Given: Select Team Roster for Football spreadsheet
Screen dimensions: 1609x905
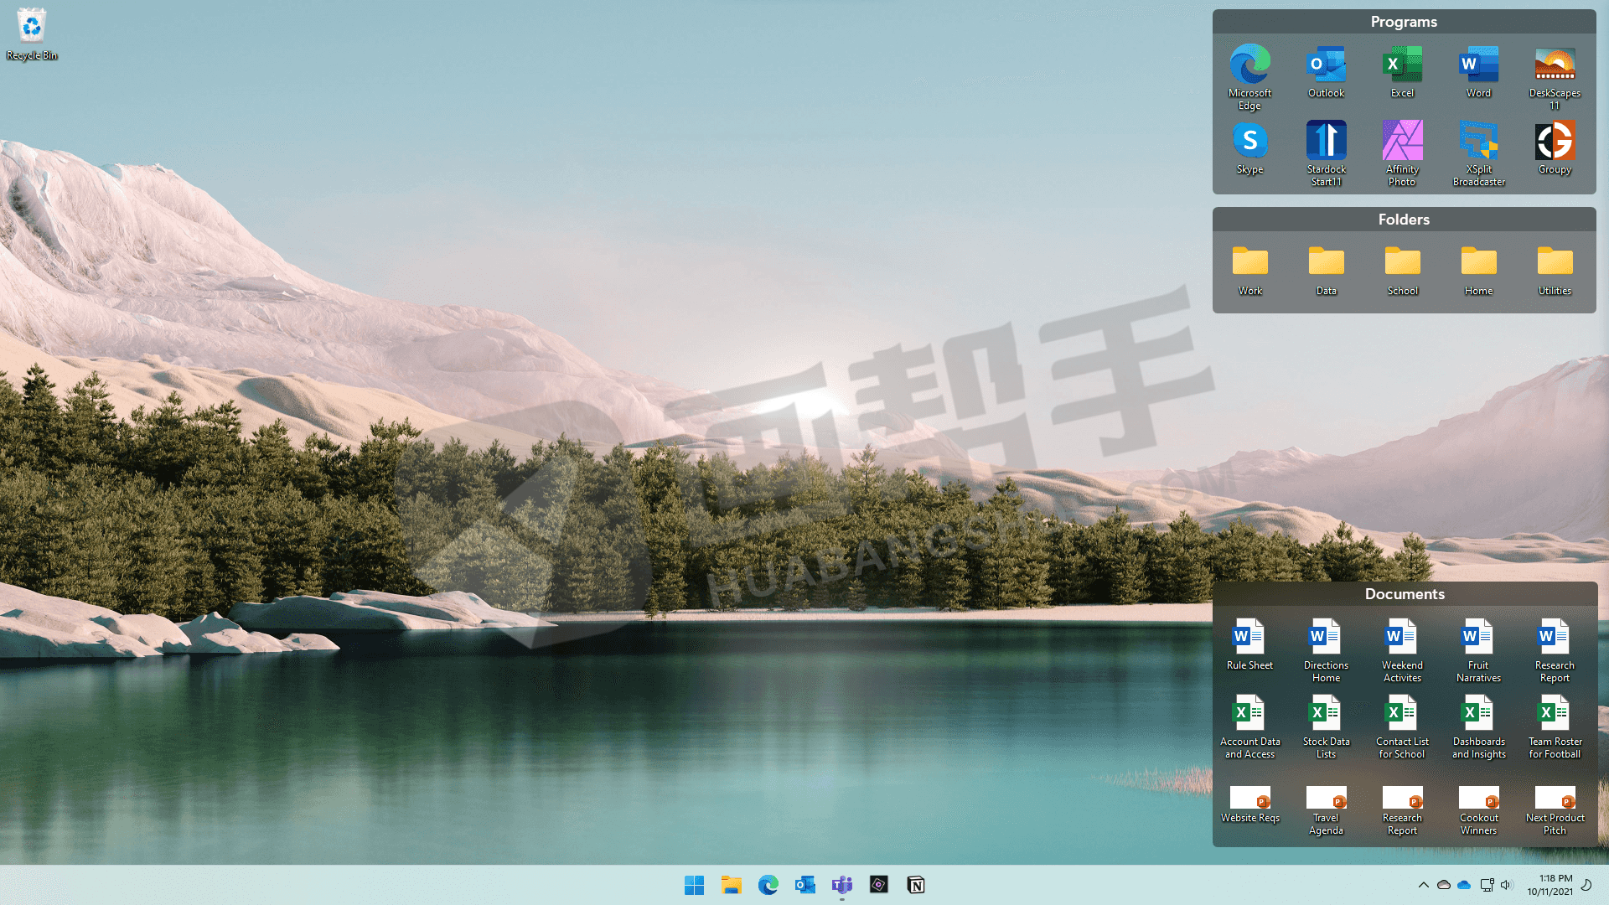Looking at the screenshot, I should click(x=1555, y=727).
